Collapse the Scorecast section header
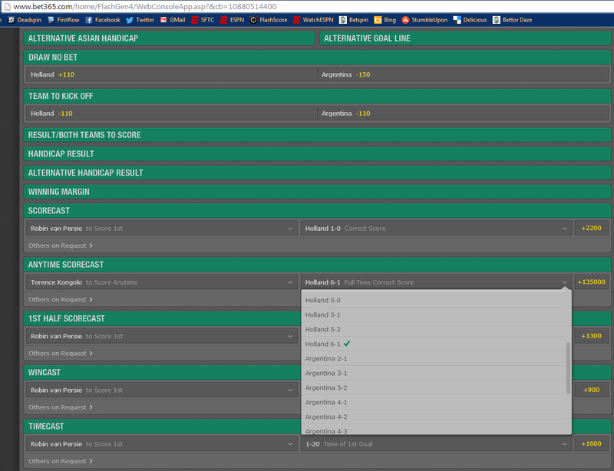The image size is (614, 471). coord(317,211)
